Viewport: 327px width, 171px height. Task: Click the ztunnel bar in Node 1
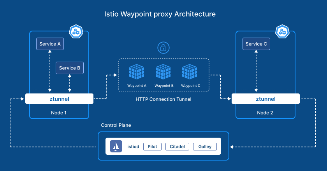tap(60, 99)
